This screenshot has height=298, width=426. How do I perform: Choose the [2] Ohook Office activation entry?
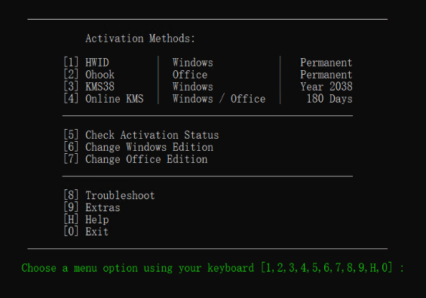pos(89,75)
